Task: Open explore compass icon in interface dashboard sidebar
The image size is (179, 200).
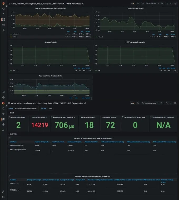Action: 3,25
